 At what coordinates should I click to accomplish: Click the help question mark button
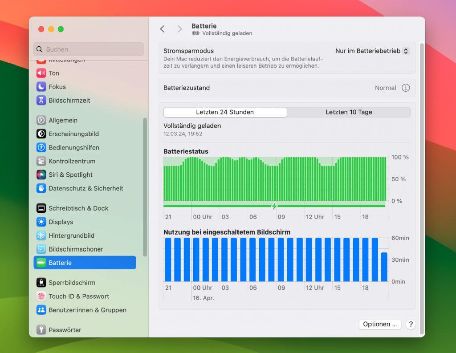coord(411,324)
